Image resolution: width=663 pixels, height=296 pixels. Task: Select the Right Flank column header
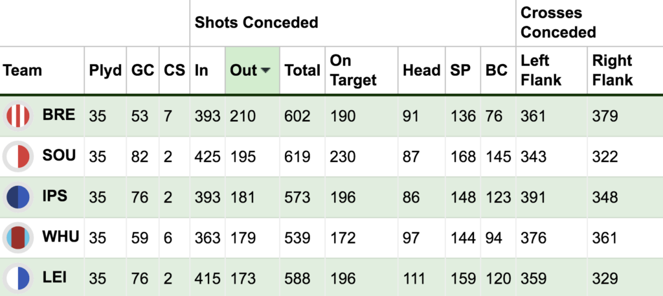tap(612, 70)
